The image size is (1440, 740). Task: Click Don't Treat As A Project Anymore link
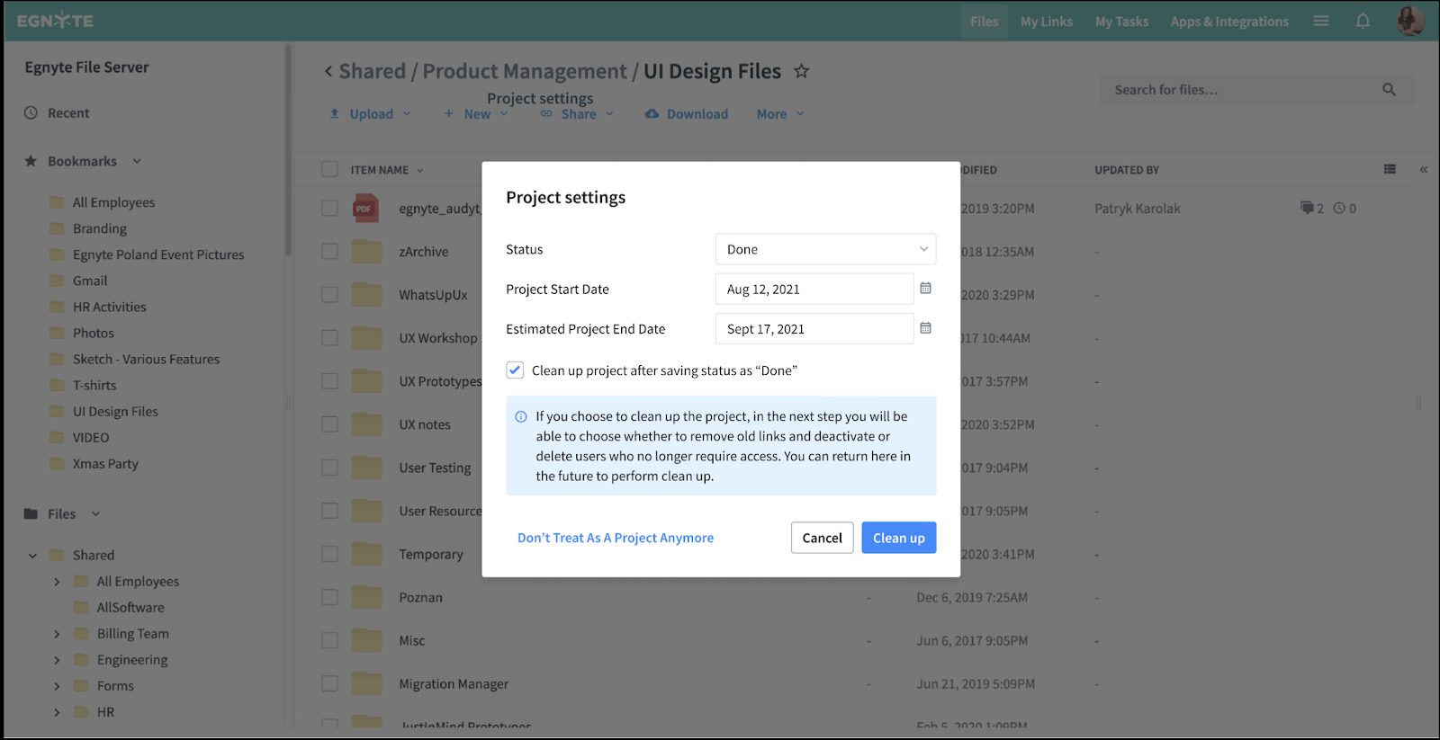[x=616, y=538]
